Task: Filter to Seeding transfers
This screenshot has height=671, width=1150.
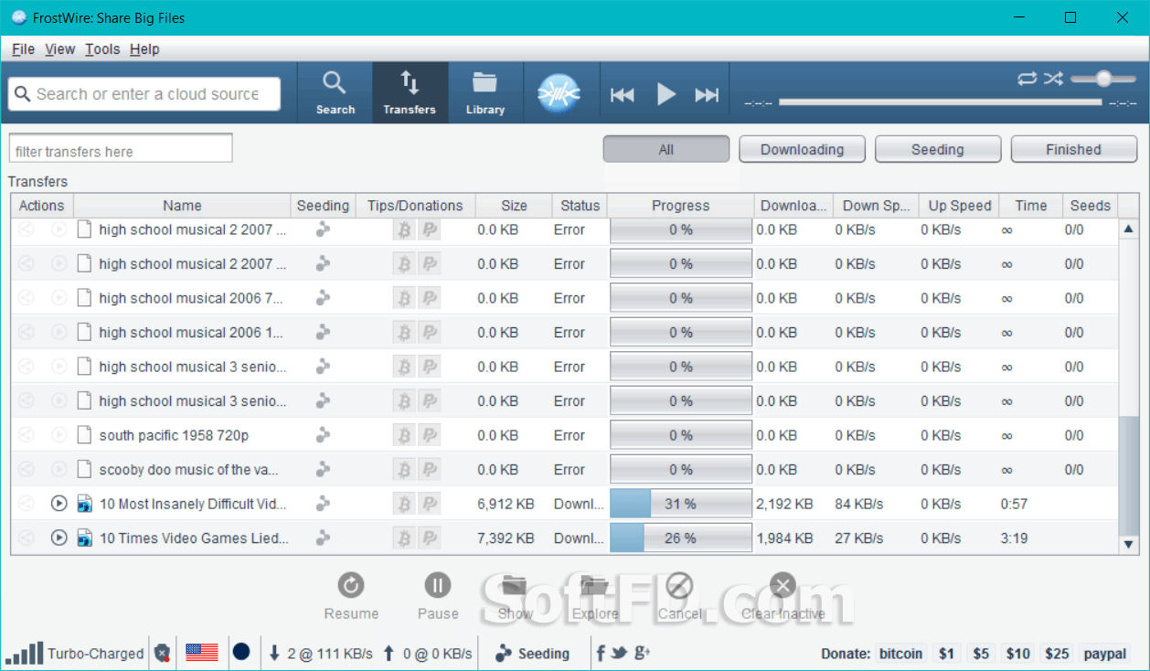Action: 938,149
